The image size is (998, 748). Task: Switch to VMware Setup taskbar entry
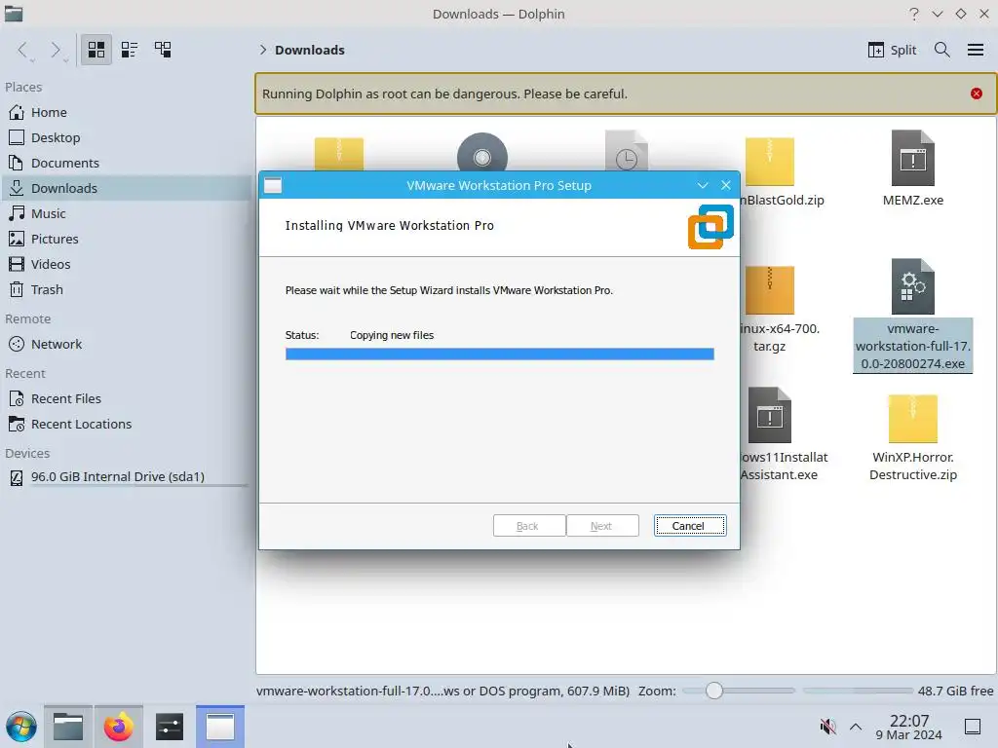pos(220,727)
